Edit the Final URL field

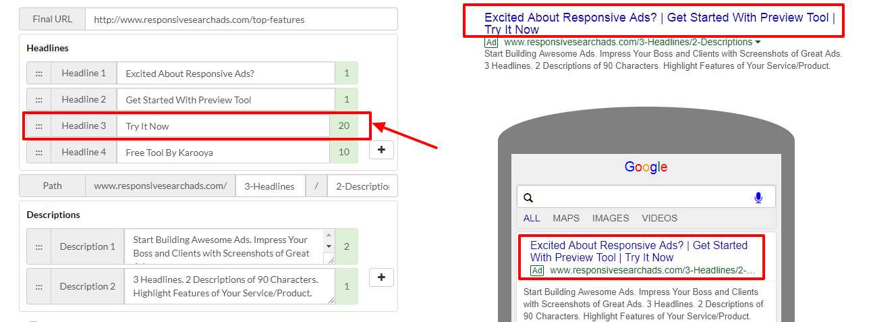pyautogui.click(x=242, y=19)
